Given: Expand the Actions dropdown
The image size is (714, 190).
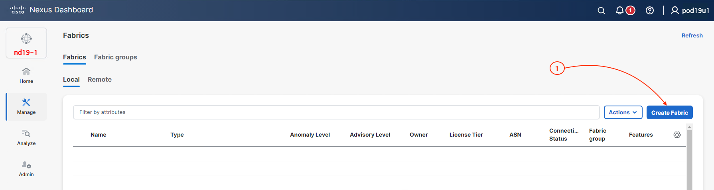Looking at the screenshot, I should 623,113.
